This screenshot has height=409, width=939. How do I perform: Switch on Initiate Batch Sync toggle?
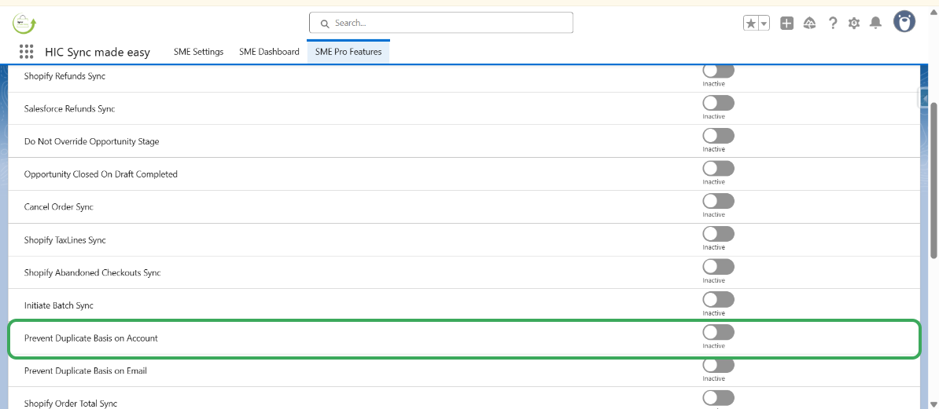point(718,299)
